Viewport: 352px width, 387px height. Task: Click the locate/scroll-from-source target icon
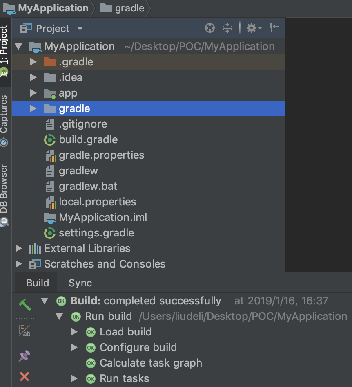[x=209, y=28]
